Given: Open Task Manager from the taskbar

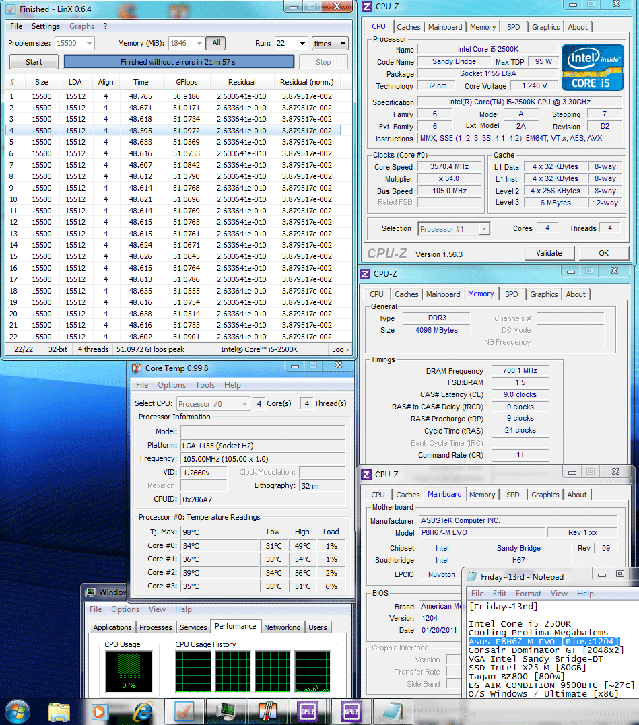Looking at the screenshot, I should click(x=225, y=711).
